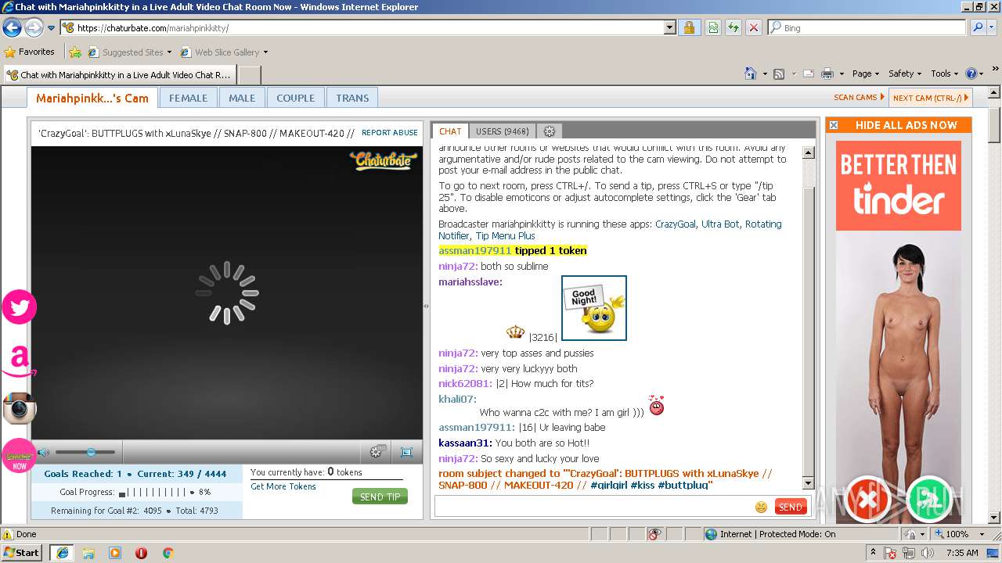Select the MALE category tab
The width and height of the screenshot is (1002, 563).
point(242,98)
